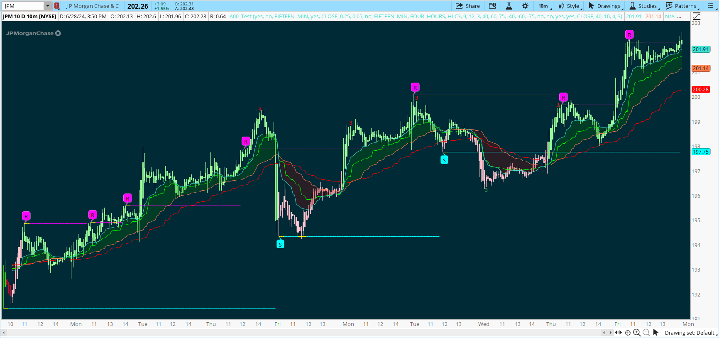Click the study header ellipsis

[679, 17]
